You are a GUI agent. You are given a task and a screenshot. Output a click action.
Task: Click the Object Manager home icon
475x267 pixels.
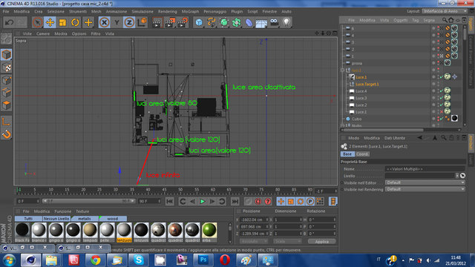tap(451, 20)
